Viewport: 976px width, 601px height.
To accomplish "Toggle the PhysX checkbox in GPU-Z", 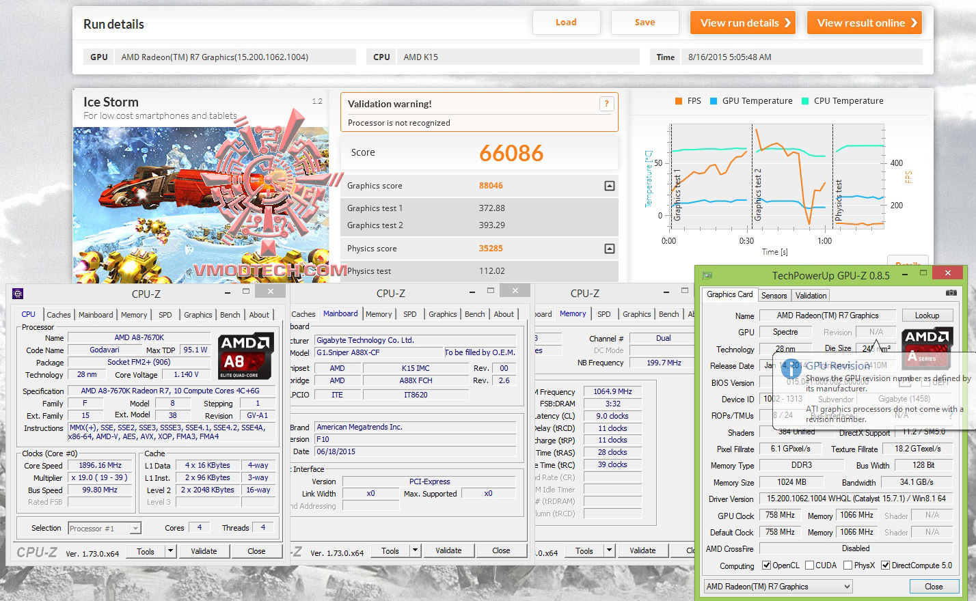I will [848, 565].
